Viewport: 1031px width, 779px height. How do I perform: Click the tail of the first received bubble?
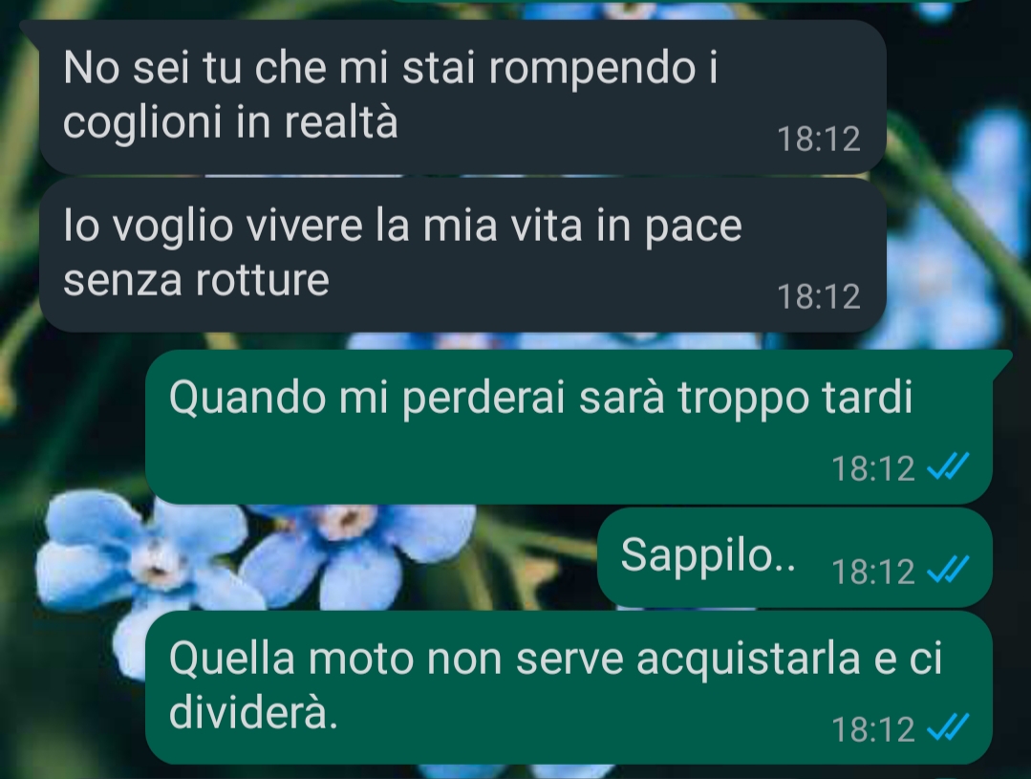(31, 29)
